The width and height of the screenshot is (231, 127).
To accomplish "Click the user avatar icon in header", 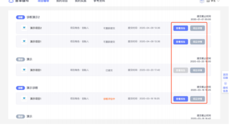I will click(x=202, y=1).
